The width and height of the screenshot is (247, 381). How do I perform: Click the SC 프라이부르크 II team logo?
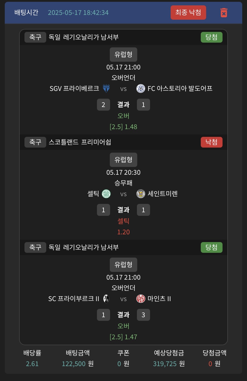point(106,299)
